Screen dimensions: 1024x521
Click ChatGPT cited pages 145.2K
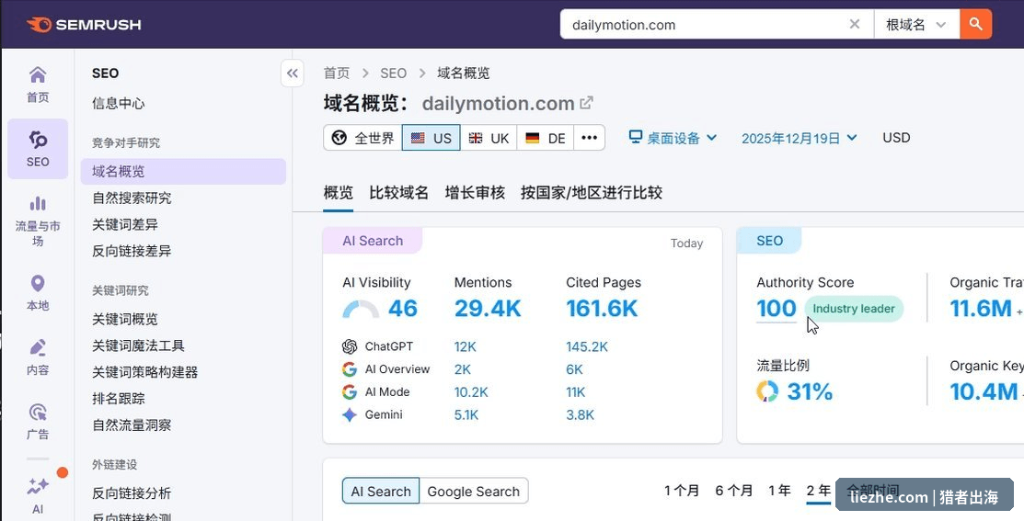tap(587, 346)
